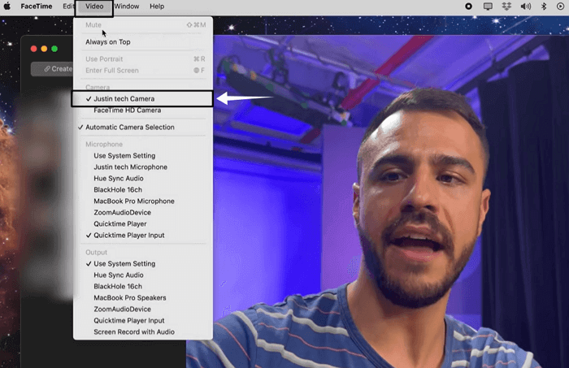Open the Dropbox menu bar icon
Image resolution: width=569 pixels, height=368 pixels.
click(x=506, y=6)
